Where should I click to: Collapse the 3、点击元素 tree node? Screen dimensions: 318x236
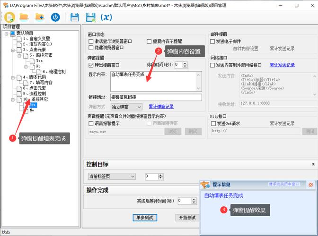click(x=13, y=50)
